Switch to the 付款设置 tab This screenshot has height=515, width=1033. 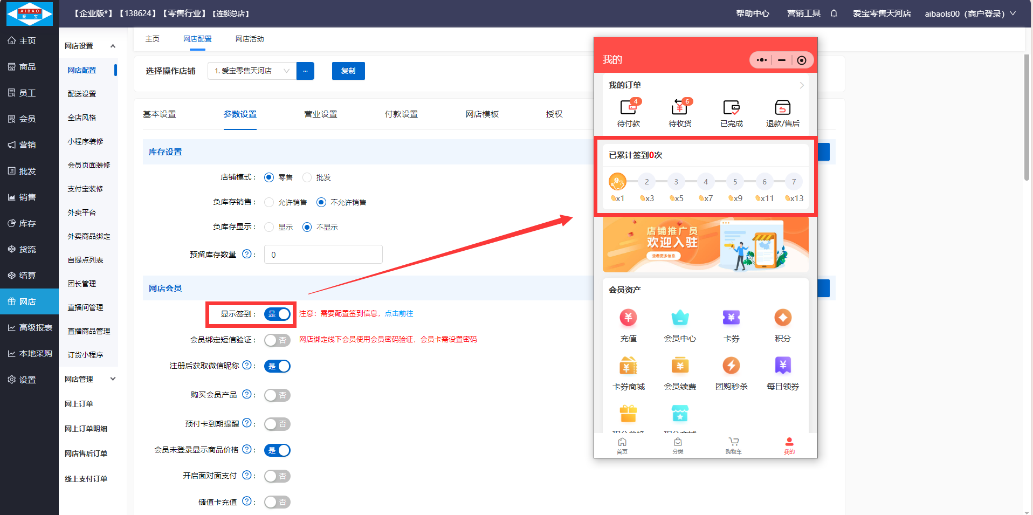(401, 114)
